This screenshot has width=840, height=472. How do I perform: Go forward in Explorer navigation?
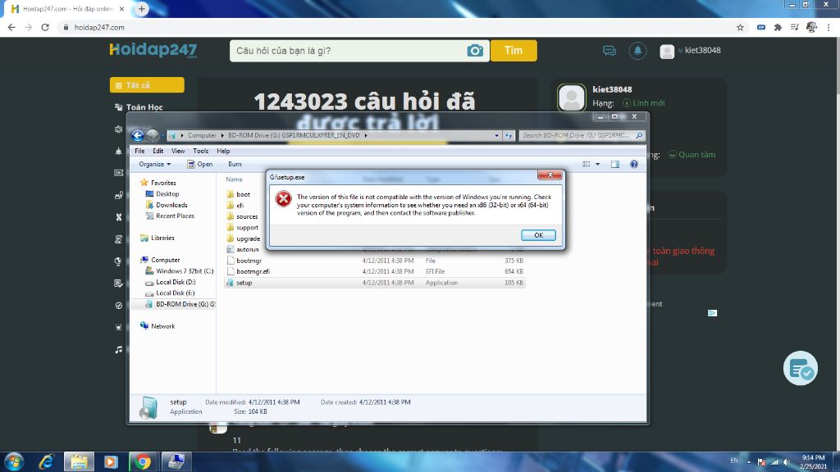[153, 135]
